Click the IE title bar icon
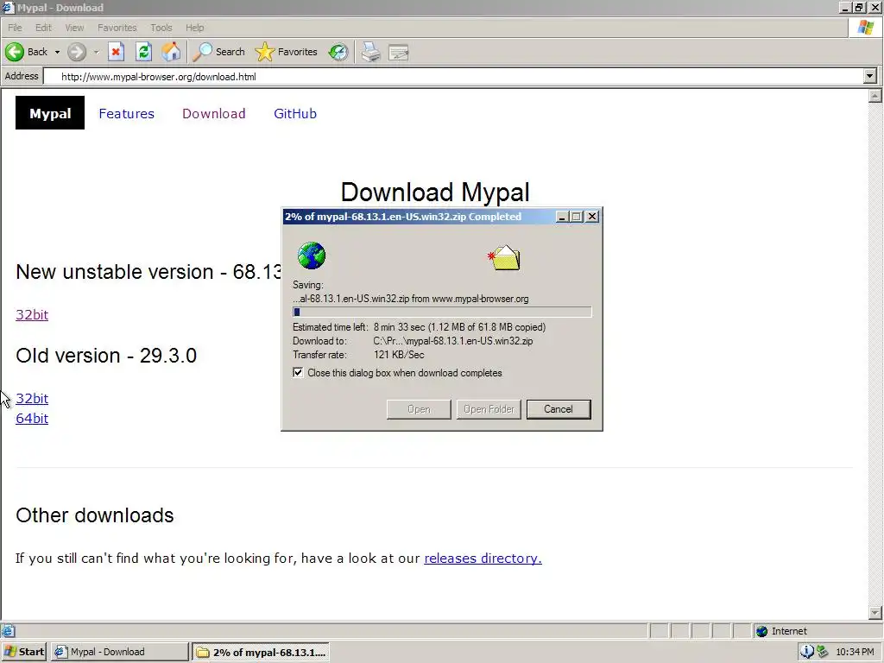Image resolution: width=884 pixels, height=663 pixels. pyautogui.click(x=8, y=7)
